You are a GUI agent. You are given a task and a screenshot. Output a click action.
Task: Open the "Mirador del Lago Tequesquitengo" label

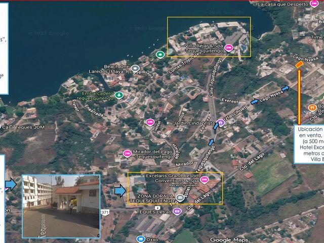click(x=152, y=154)
